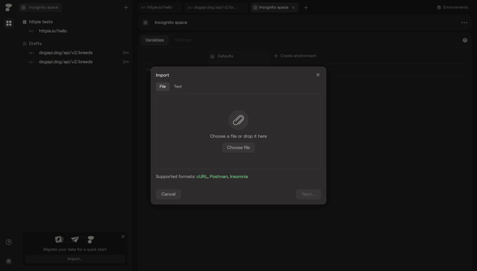This screenshot has height=271, width=477.
Task: Click the Incognito space title text
Action: pyautogui.click(x=171, y=23)
